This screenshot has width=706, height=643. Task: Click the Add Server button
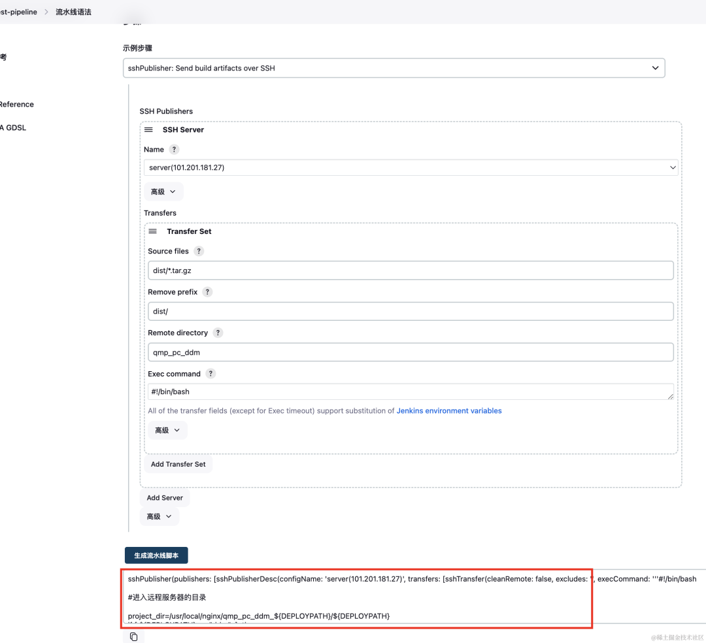tap(165, 498)
